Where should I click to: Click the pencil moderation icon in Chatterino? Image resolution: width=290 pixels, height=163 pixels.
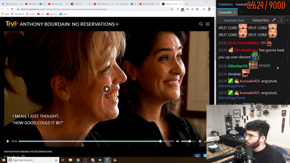tap(274, 20)
